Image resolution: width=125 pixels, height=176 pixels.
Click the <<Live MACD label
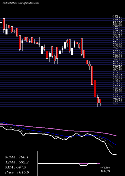click(x=105, y=169)
